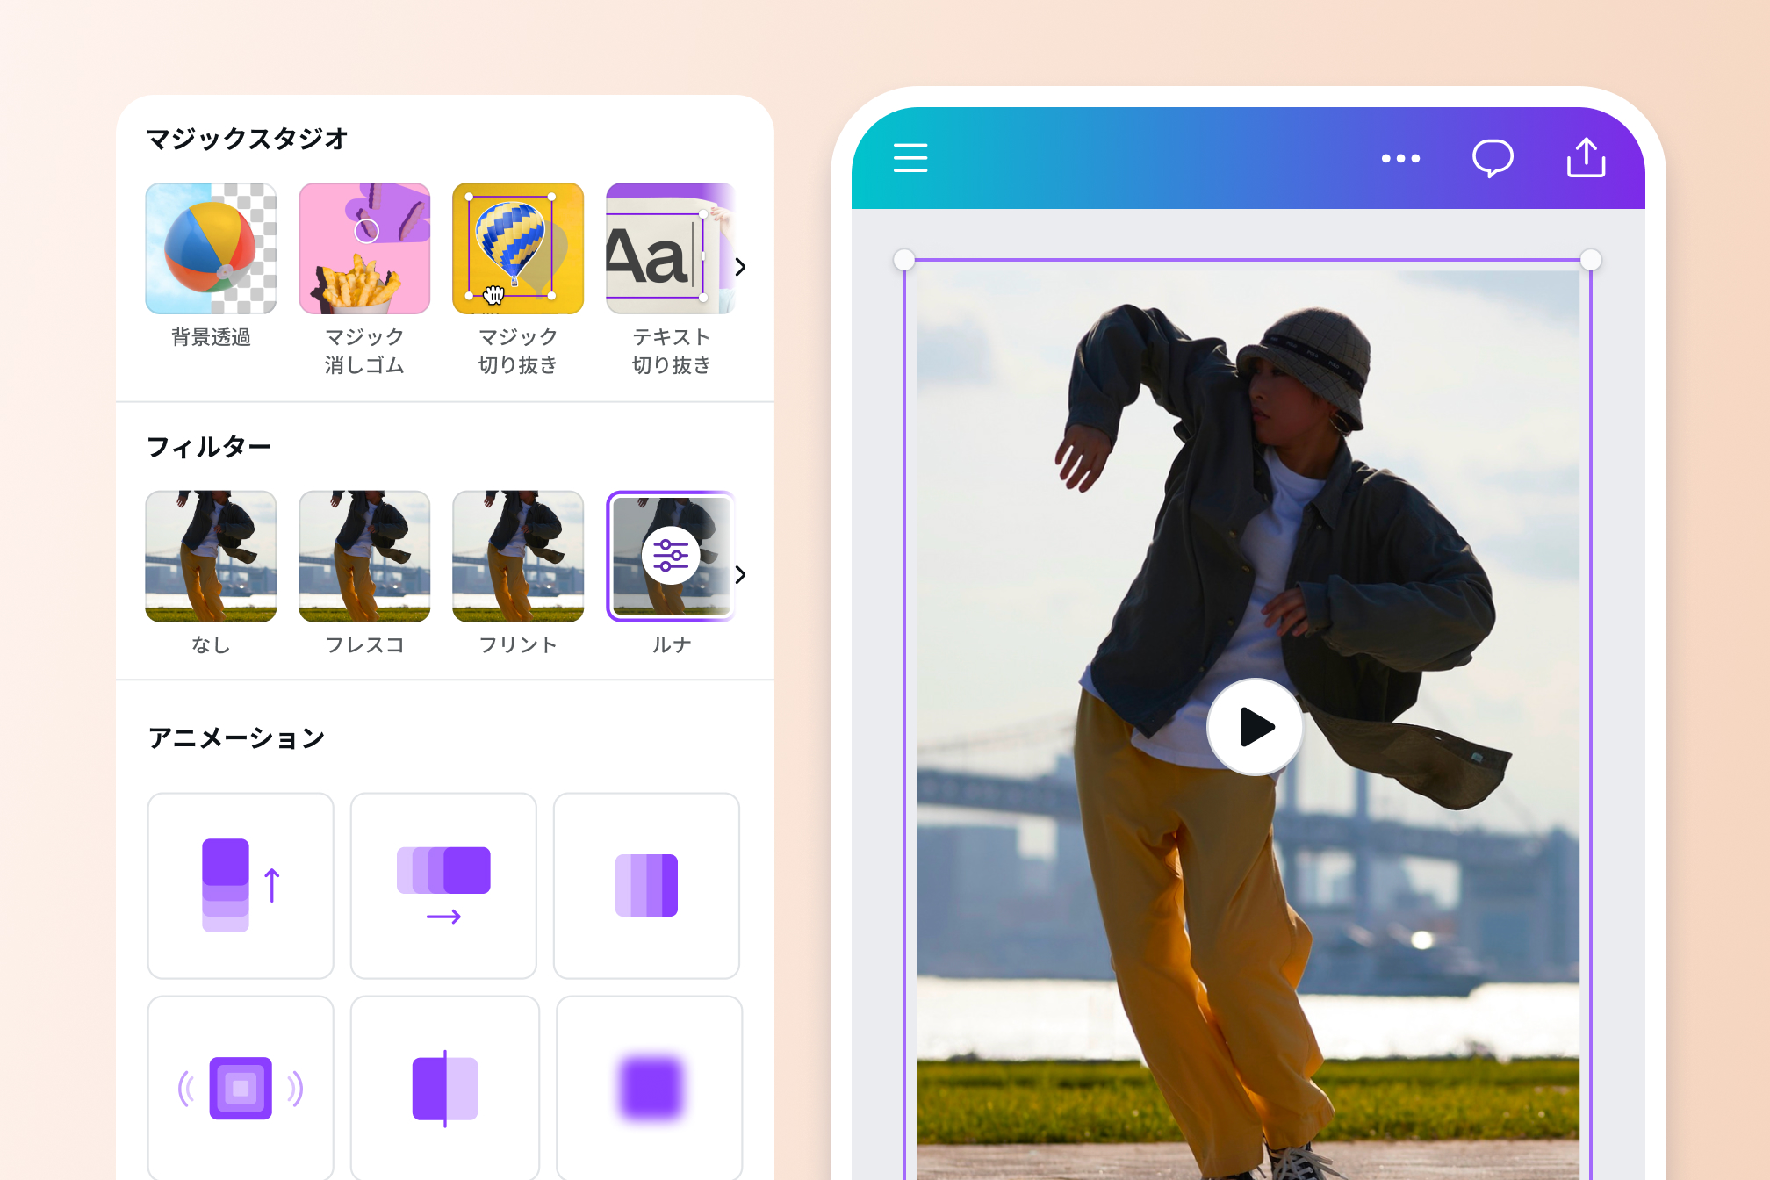
Task: Open ルナ filter adjustment sliders icon
Action: point(671,556)
